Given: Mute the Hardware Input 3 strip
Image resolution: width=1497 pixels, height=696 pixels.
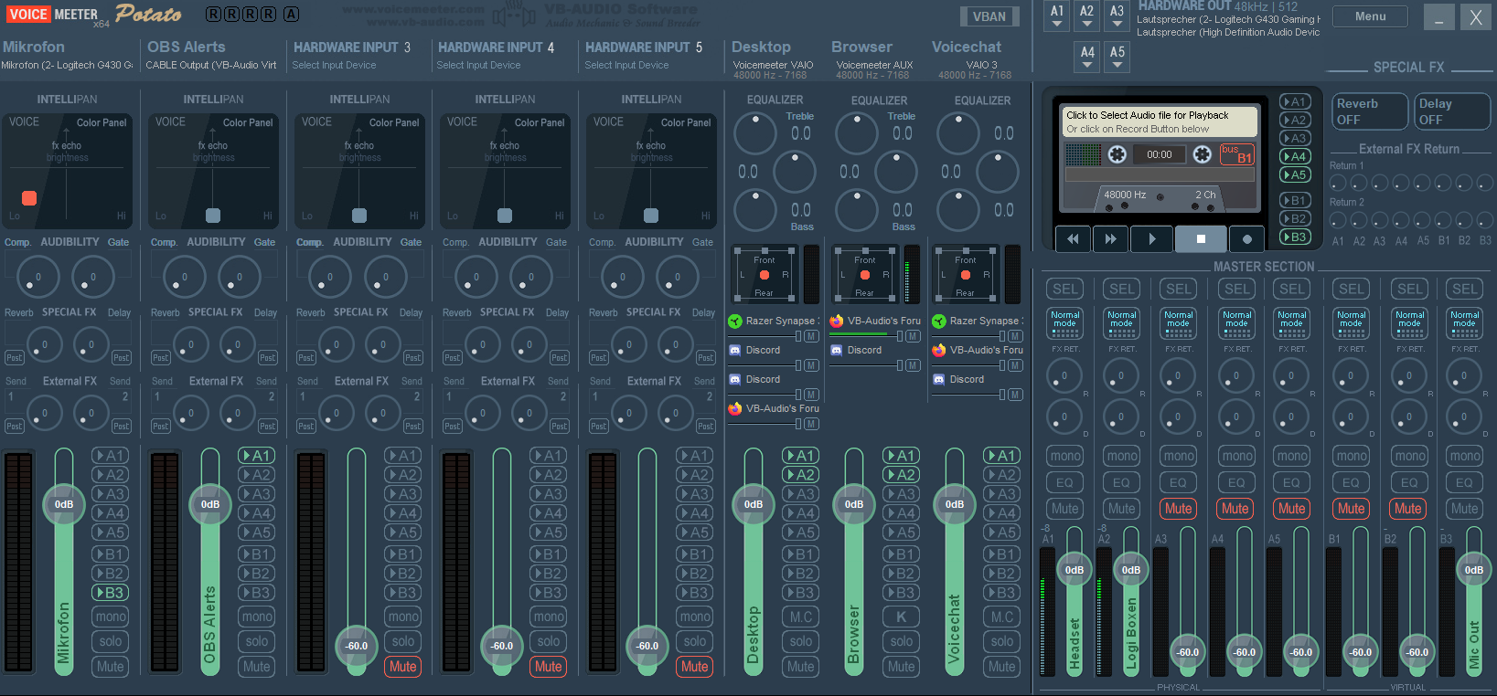Looking at the screenshot, I should 402,667.
